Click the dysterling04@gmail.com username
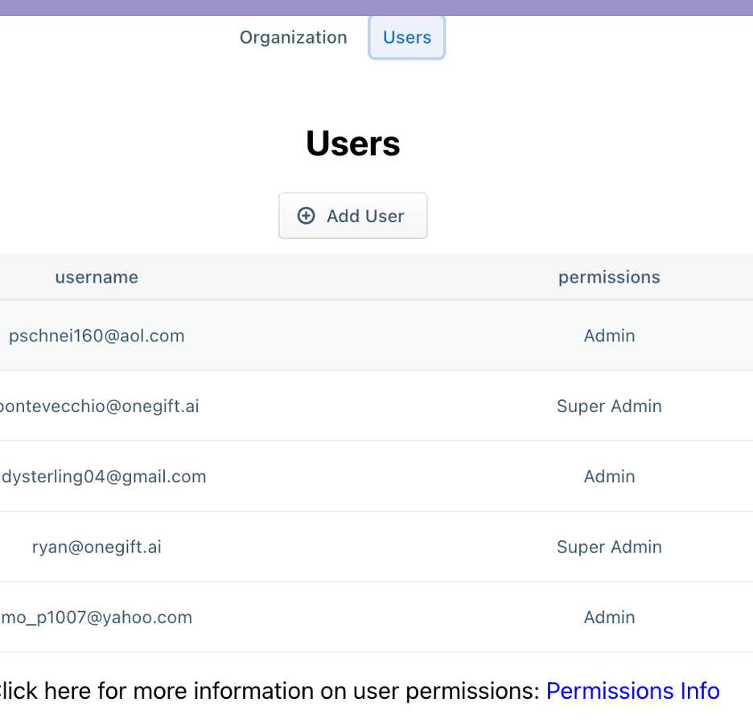 (x=104, y=477)
